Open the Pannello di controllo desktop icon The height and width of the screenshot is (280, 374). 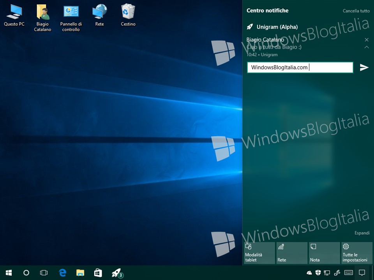[71, 18]
